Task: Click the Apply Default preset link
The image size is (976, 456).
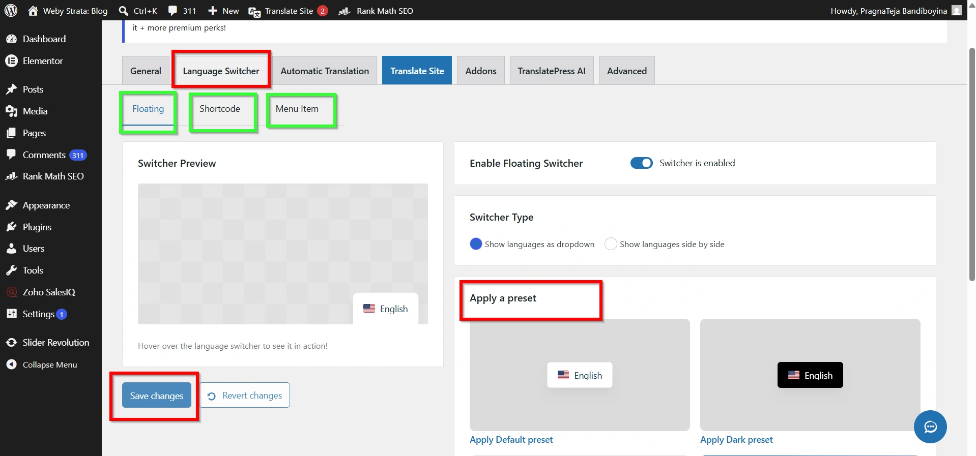Action: [x=511, y=440]
